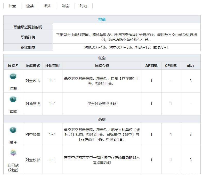
Task: Click the 白刃战 (对空) skill icon
Action: tap(13, 153)
